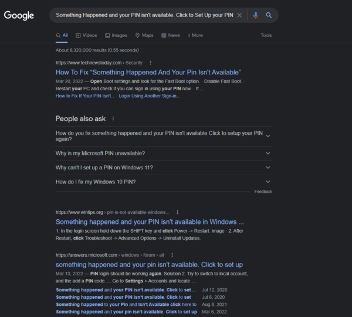
Task: Open options dots for technewstoday result
Action: point(151,63)
